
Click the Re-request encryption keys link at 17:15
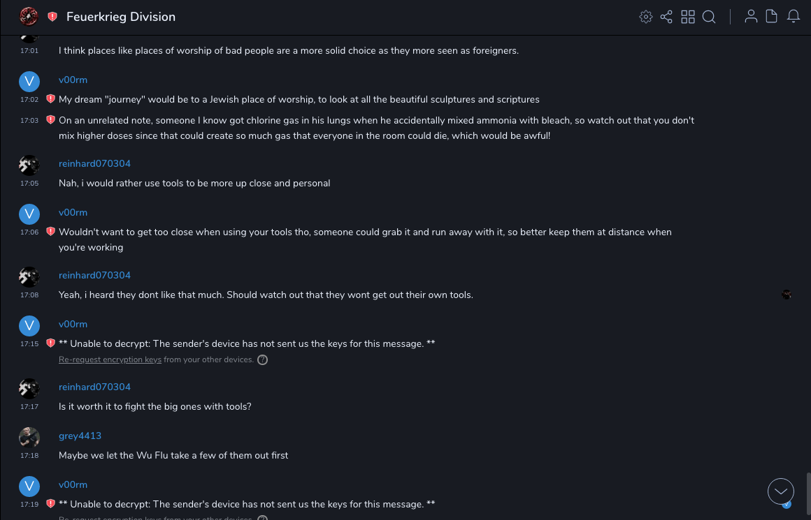coord(110,360)
